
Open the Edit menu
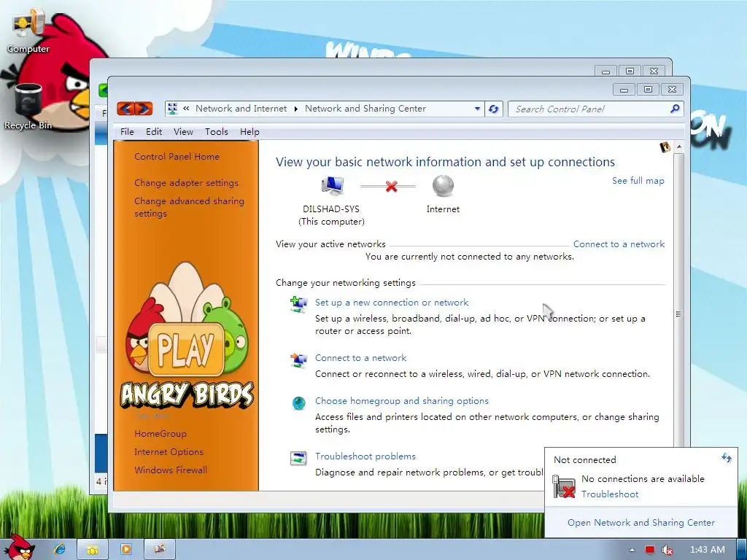(154, 132)
